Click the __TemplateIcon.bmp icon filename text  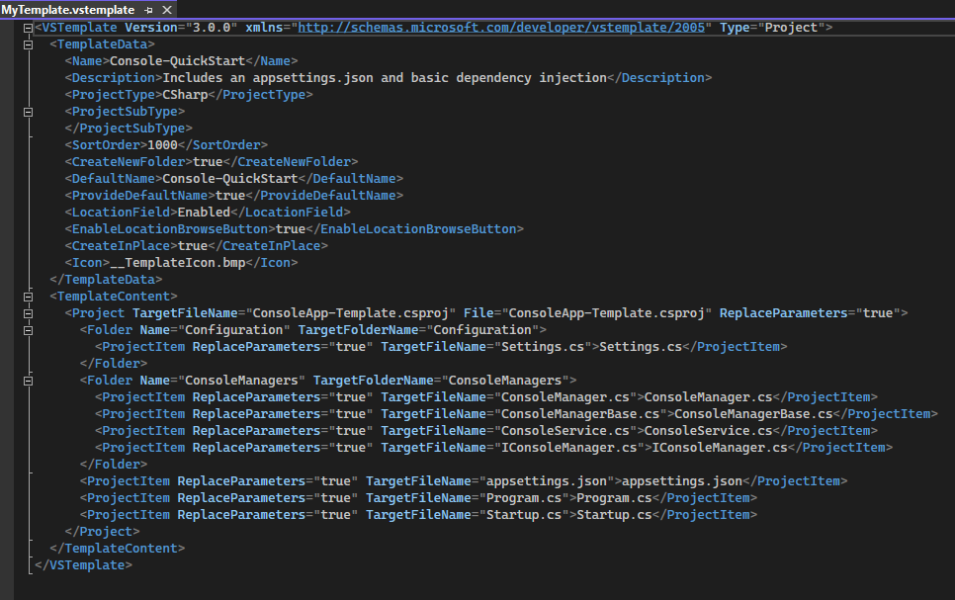click(177, 263)
